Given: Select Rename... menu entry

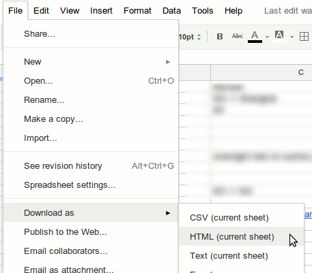Looking at the screenshot, I should (x=91, y=100).
